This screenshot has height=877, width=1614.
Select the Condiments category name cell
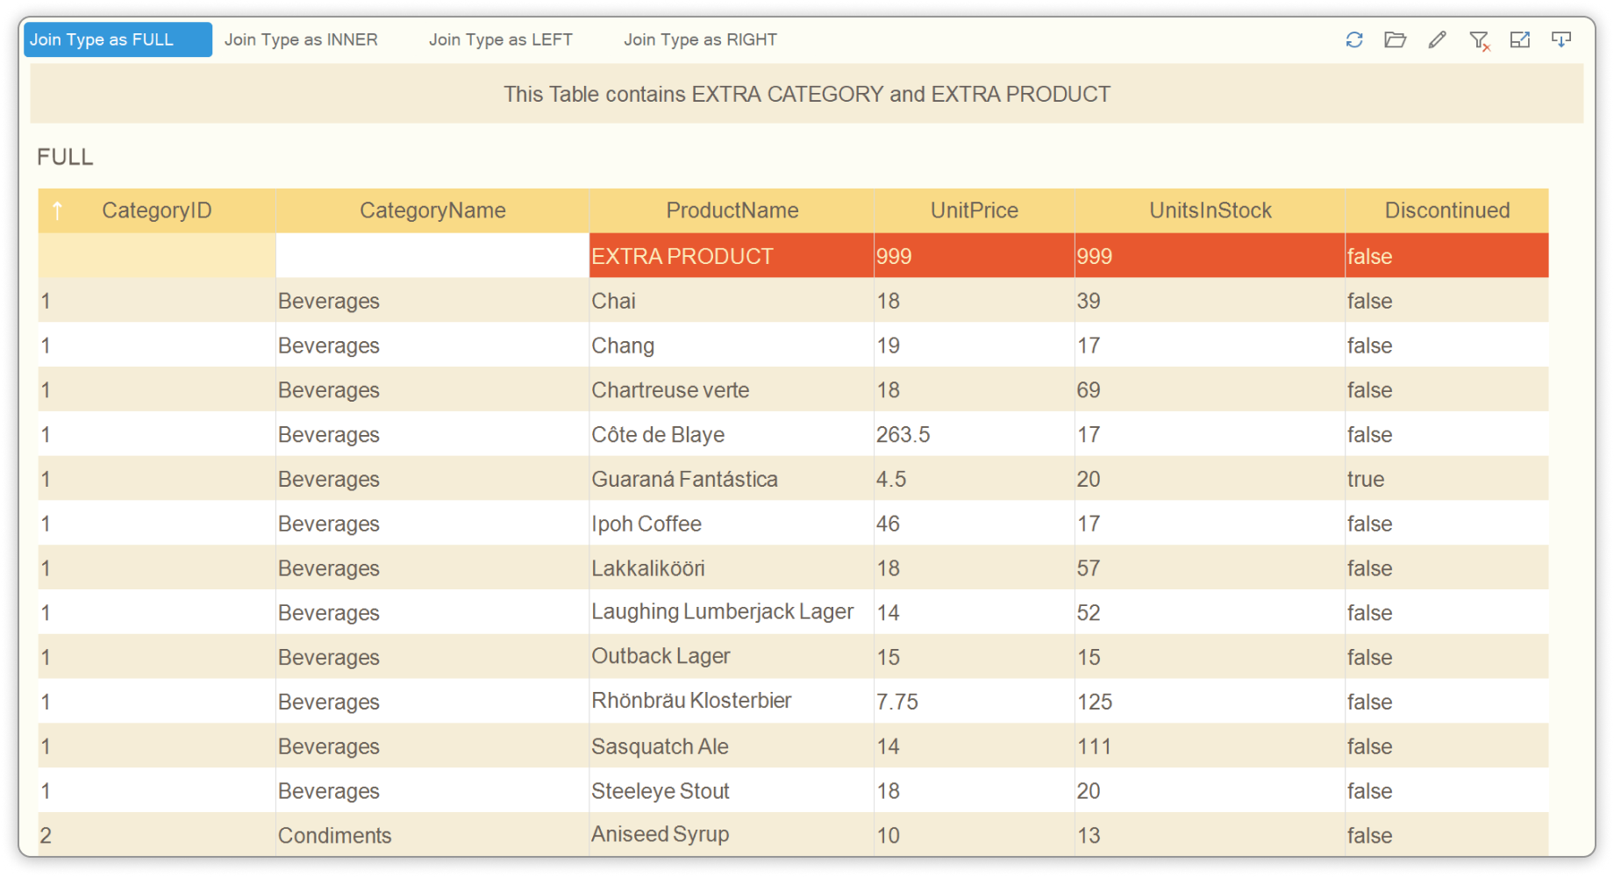[x=334, y=835]
